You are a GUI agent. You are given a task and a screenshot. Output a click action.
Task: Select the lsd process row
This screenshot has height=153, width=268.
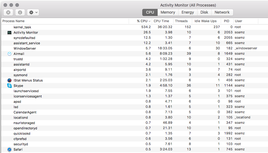tap(135, 107)
